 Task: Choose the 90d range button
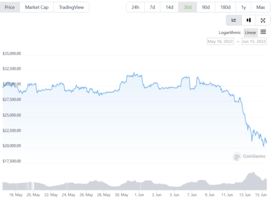coord(206,7)
